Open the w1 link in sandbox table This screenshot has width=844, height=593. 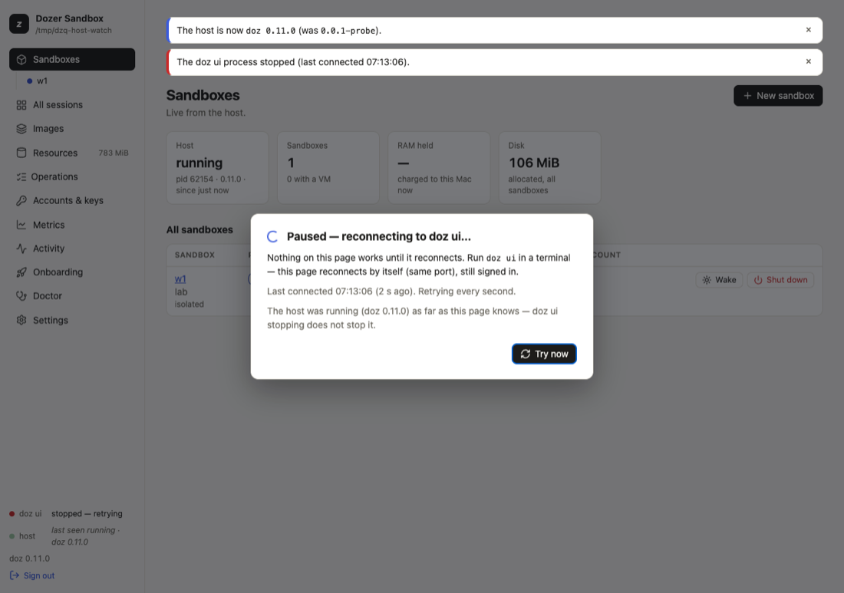(x=180, y=278)
